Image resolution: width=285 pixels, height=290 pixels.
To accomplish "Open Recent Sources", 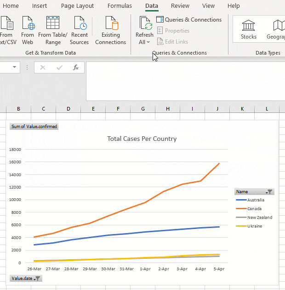I will (80, 31).
